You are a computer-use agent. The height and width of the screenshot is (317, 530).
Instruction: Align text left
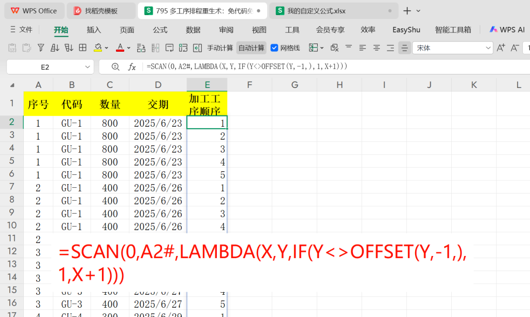pos(363,48)
